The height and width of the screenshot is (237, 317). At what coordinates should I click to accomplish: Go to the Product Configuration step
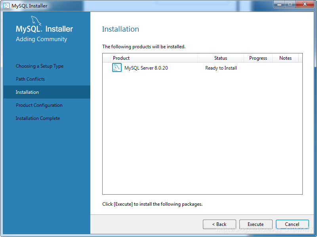pyautogui.click(x=39, y=105)
